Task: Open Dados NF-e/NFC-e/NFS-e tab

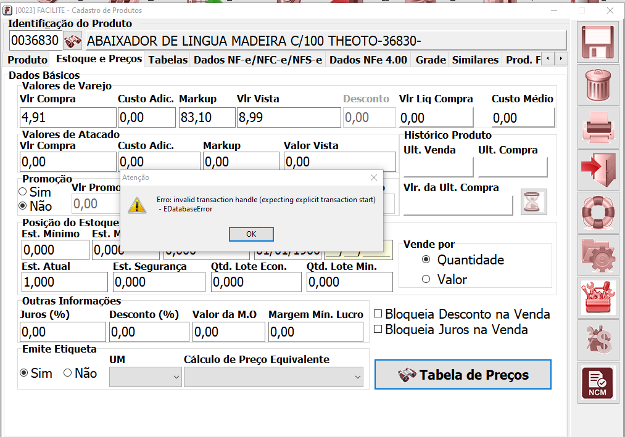Action: pos(258,60)
